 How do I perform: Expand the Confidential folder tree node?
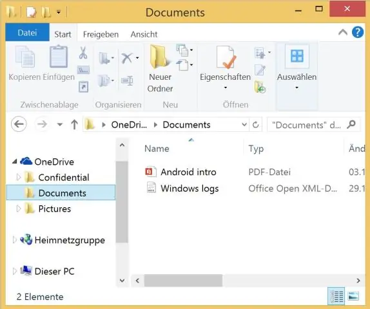pyautogui.click(x=19, y=177)
